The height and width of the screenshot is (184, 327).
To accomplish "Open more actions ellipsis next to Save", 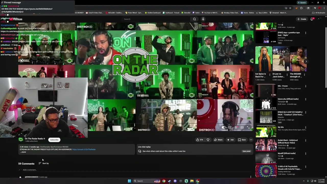I will (251, 140).
